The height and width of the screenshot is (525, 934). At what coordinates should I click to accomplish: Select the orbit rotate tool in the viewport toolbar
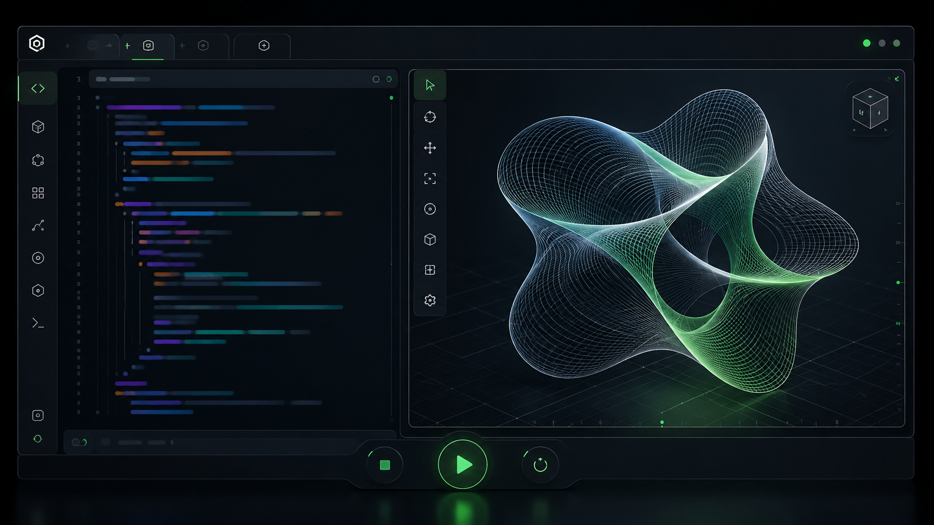coord(430,117)
